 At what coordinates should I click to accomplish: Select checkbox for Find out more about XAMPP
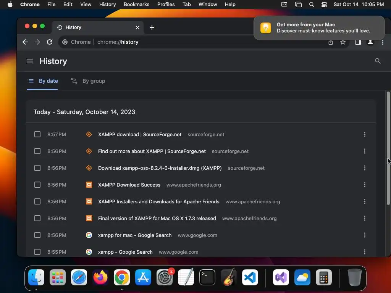coord(37,151)
